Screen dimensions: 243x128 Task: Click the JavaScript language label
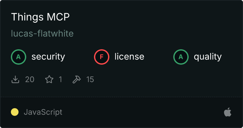43,112
